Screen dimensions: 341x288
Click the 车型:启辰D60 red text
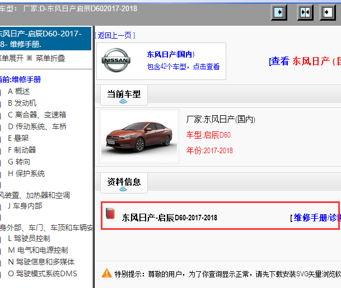208,135
